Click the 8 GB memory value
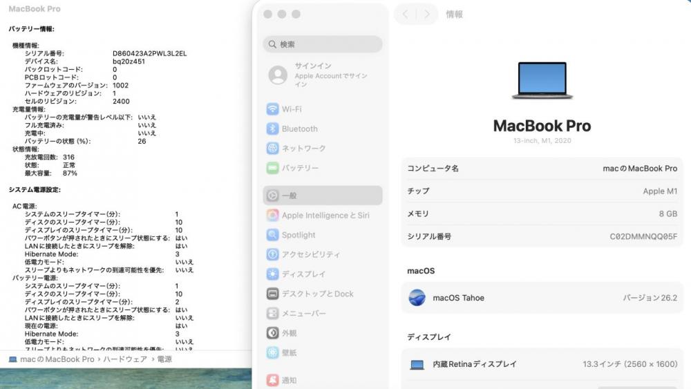 (x=668, y=214)
